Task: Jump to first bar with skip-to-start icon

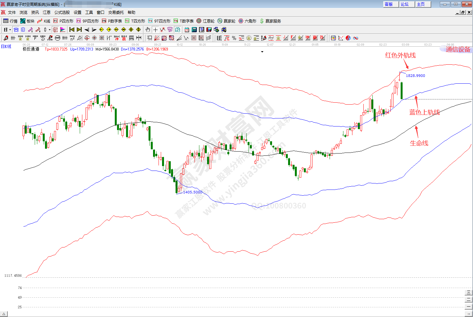Action: 72,30
